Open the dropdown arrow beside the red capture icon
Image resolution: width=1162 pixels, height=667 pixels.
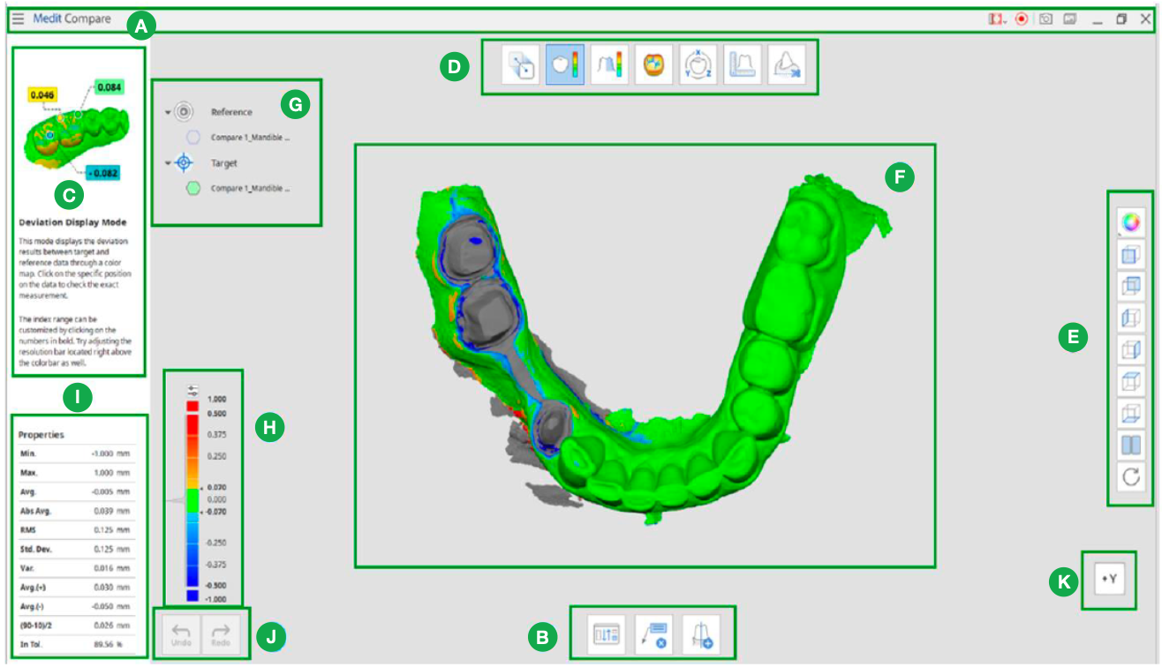click(x=1005, y=21)
